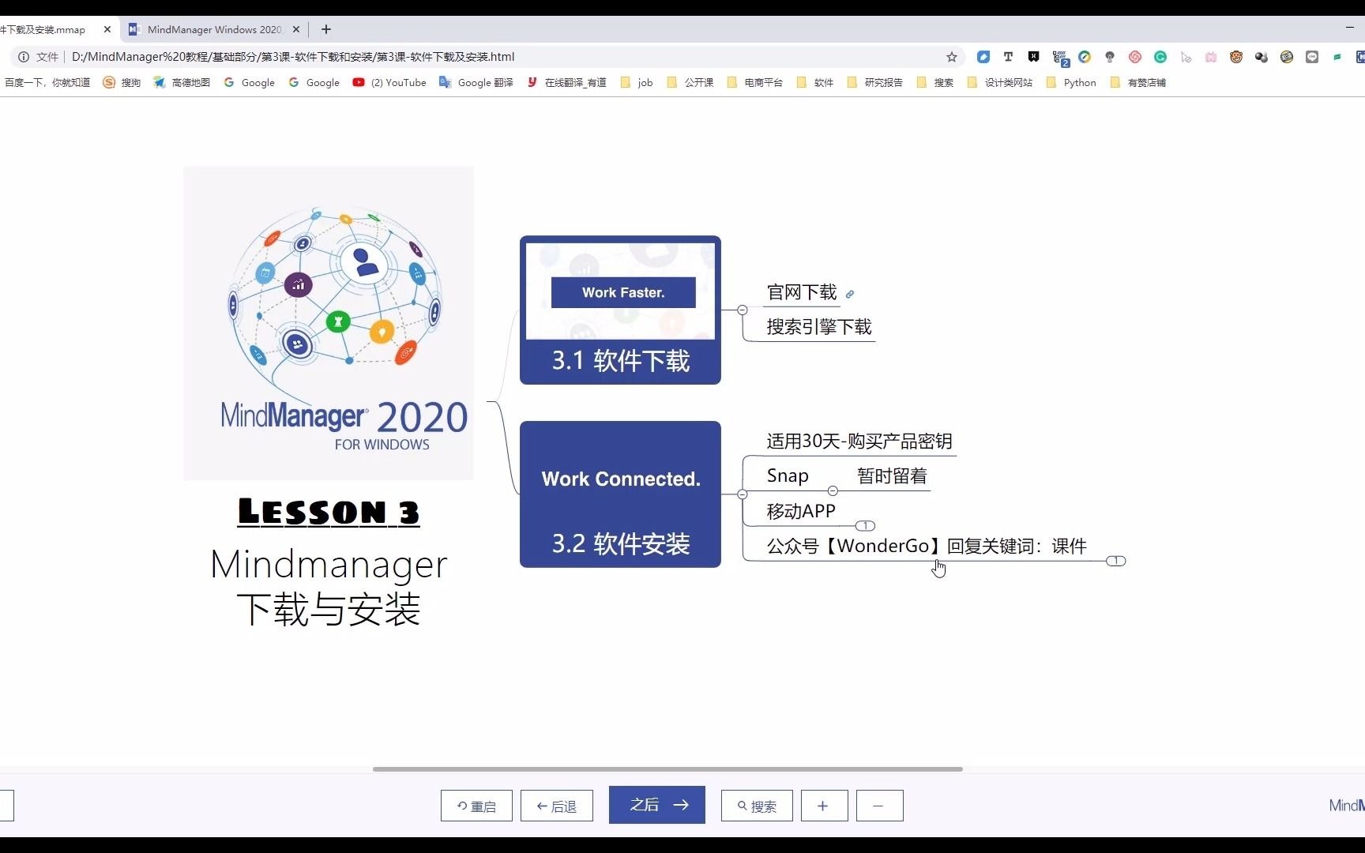
Task: Collapse the 3.1 软件下载 branch toggle
Action: (743, 310)
